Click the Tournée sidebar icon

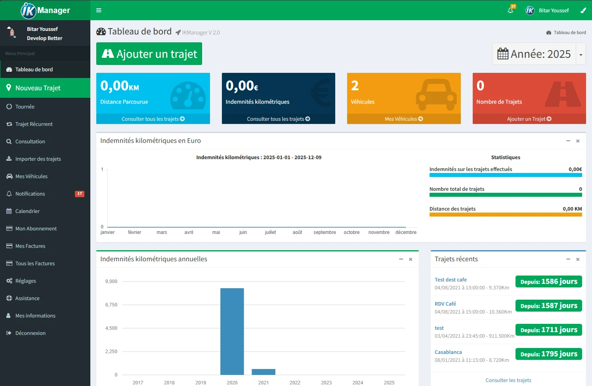click(9, 106)
